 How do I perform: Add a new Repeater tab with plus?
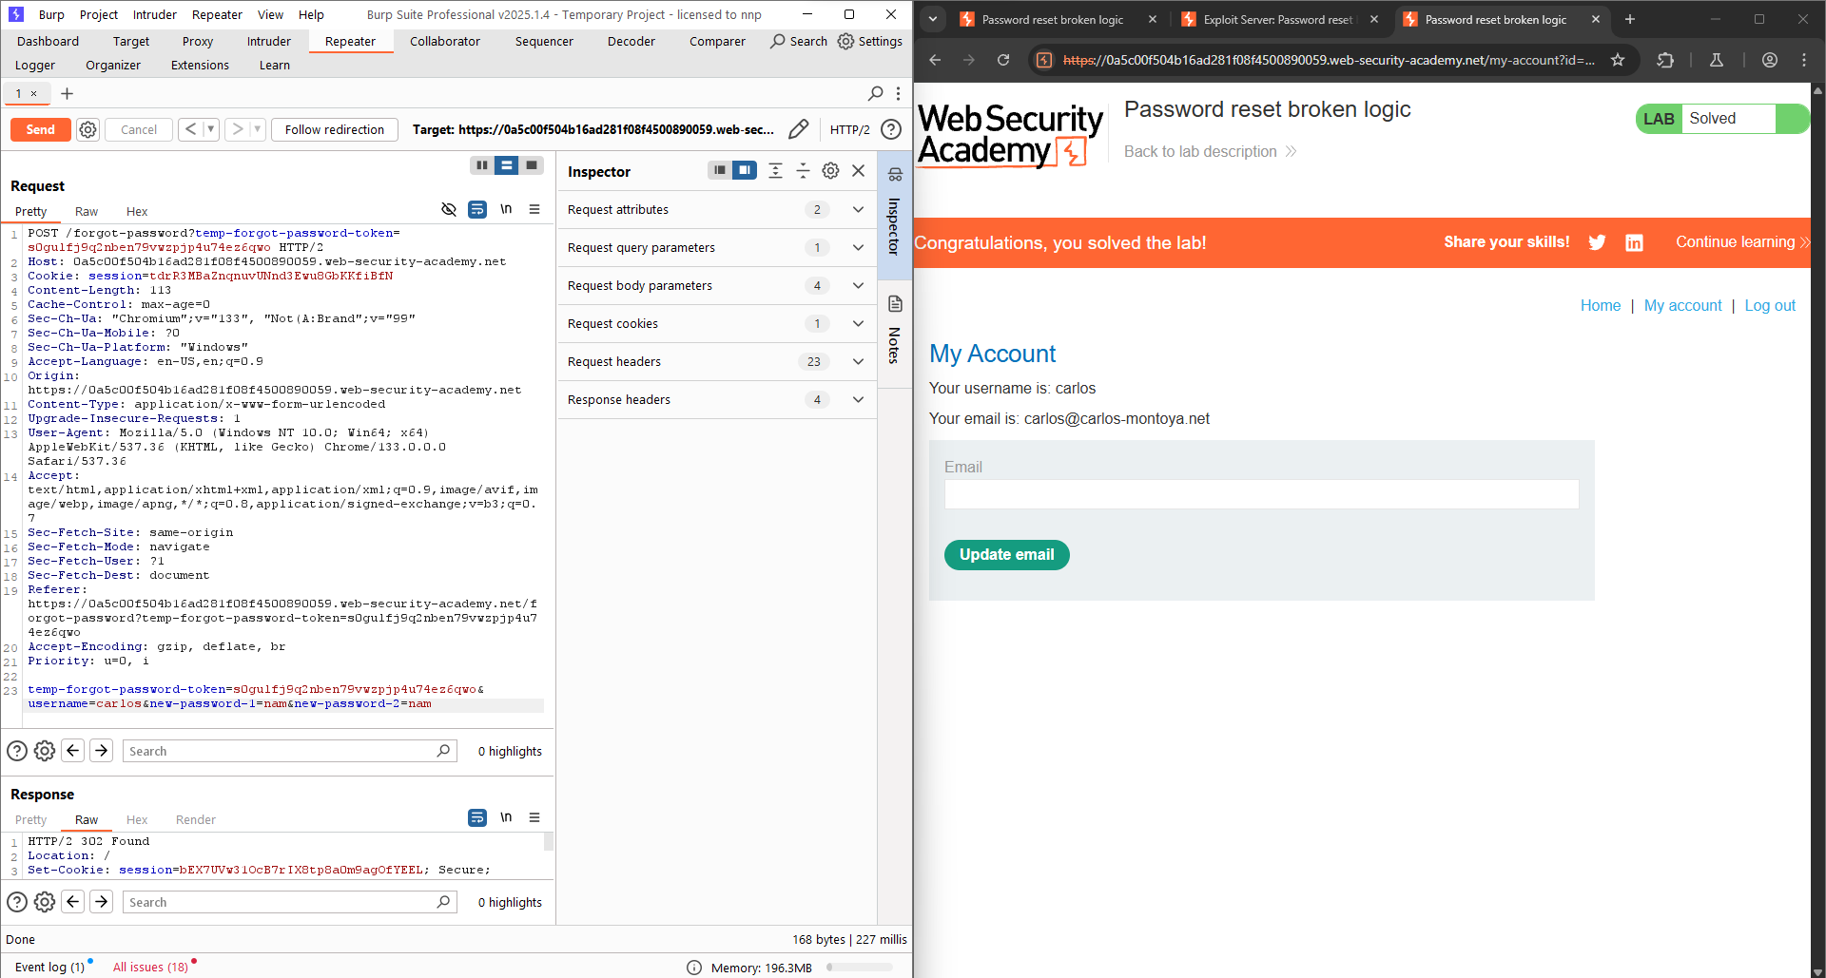tap(67, 93)
